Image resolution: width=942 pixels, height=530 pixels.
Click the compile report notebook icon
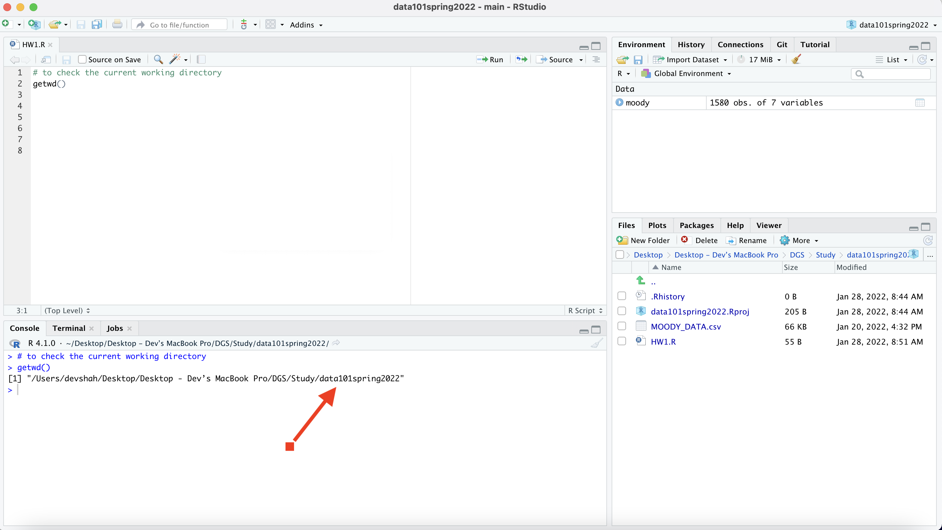(201, 59)
